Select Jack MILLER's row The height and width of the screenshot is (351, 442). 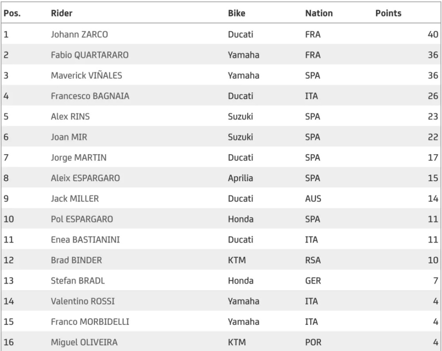coord(221,198)
